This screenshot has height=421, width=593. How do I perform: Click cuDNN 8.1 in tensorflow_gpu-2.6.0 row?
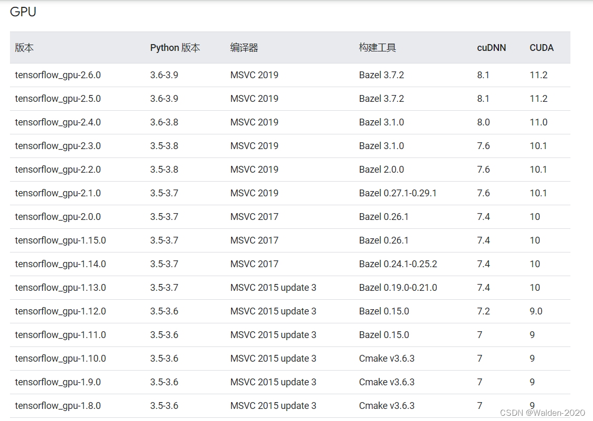[483, 75]
